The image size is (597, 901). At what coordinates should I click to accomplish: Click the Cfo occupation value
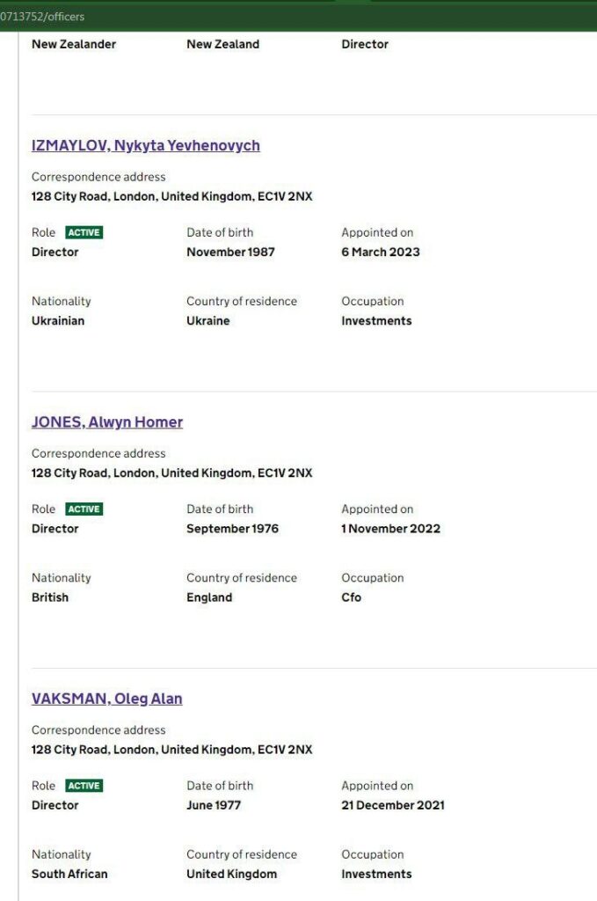point(352,597)
